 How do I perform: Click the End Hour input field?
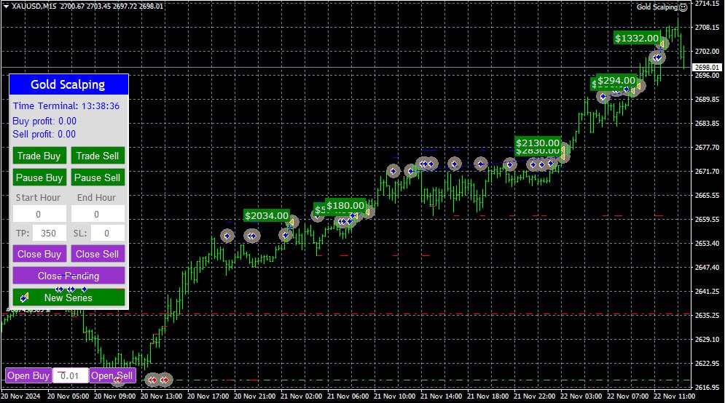pos(98,214)
